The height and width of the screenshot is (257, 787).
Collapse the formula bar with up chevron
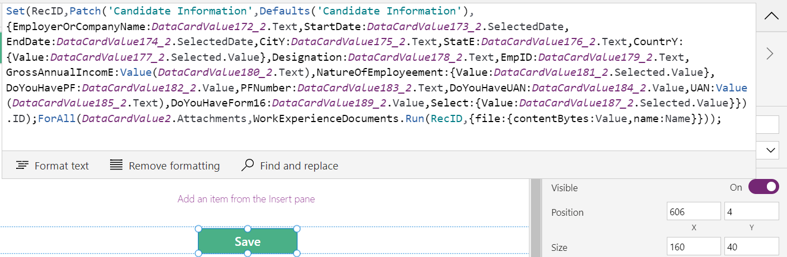(771, 16)
